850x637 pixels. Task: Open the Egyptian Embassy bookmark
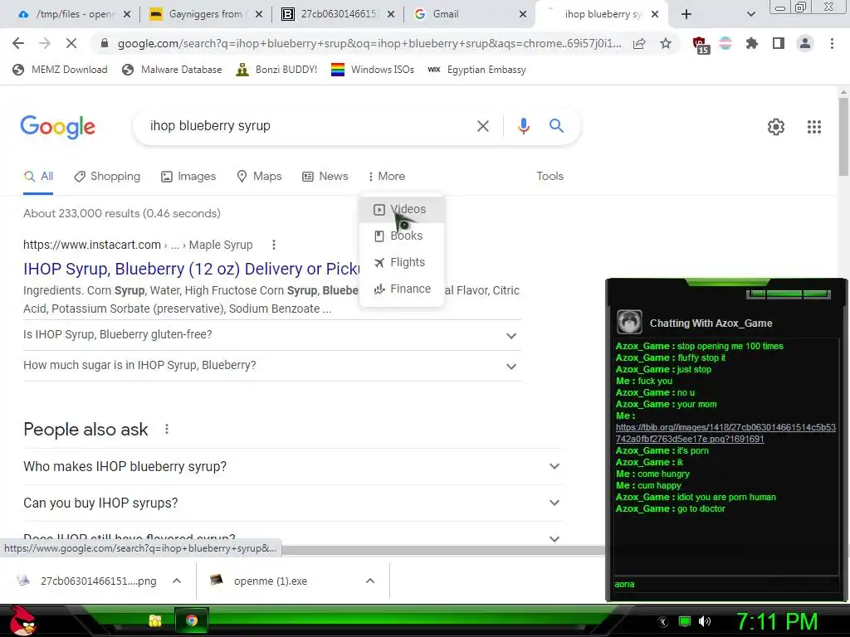(476, 70)
